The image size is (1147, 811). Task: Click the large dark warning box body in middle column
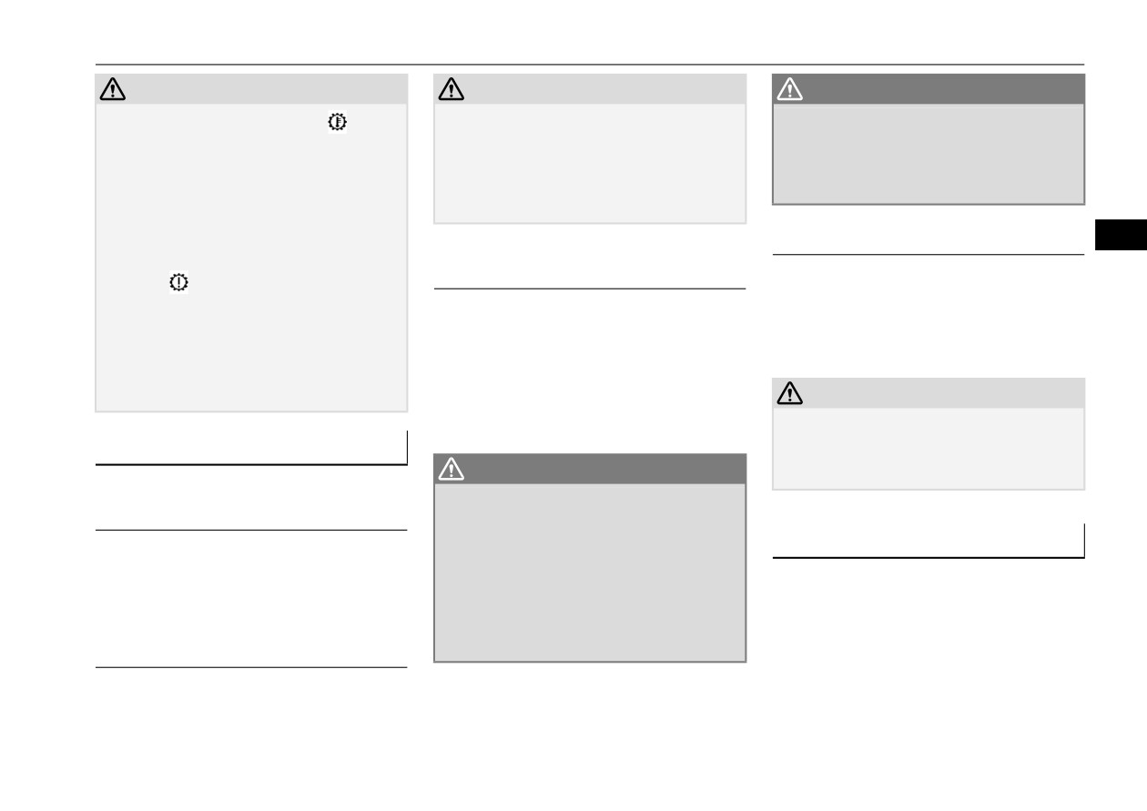coord(590,573)
